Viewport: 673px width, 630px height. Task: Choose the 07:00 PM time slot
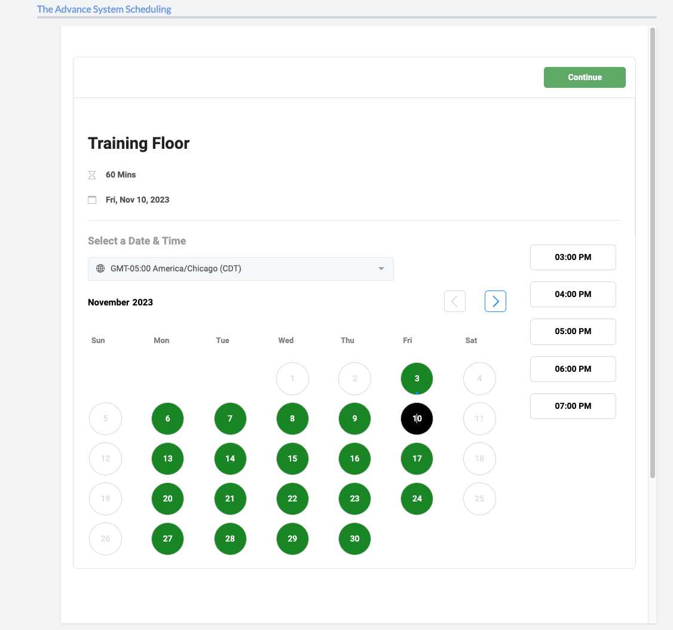tap(573, 406)
